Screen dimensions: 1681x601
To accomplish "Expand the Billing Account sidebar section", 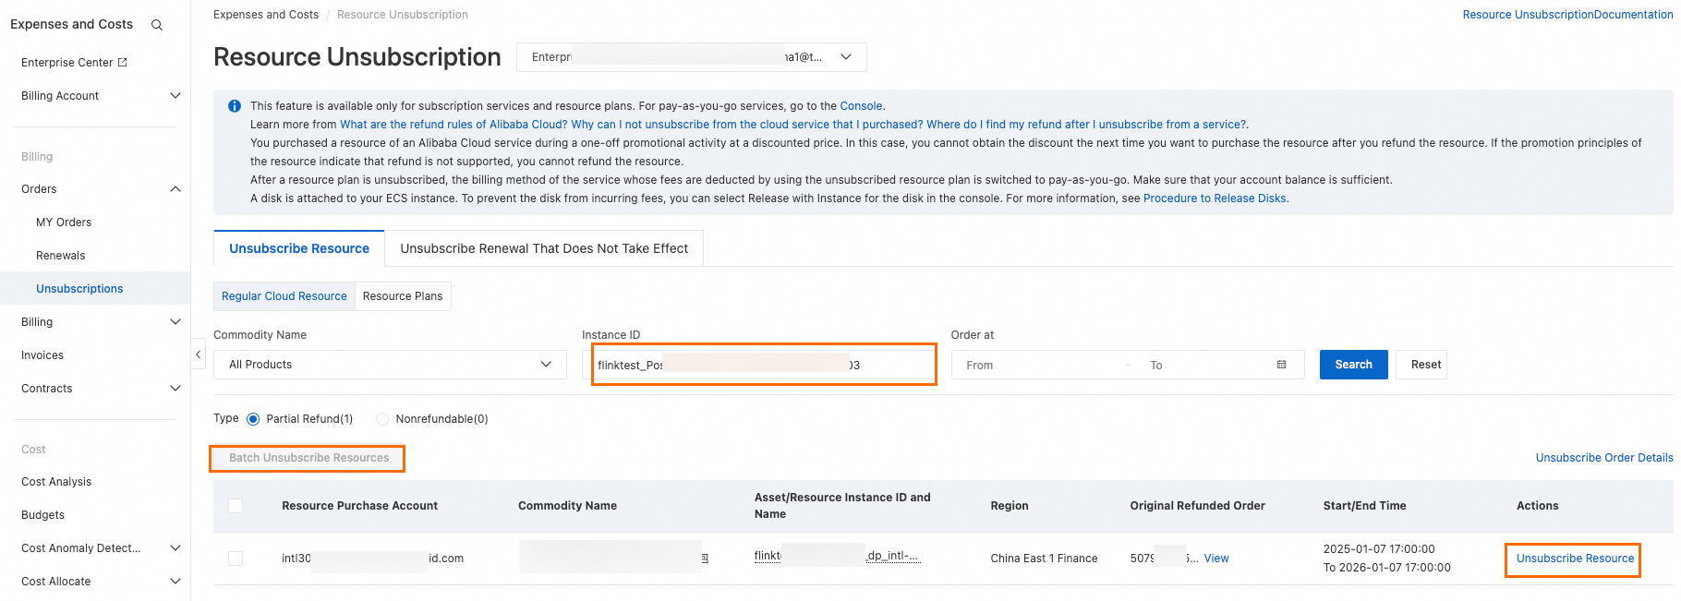I will (175, 96).
